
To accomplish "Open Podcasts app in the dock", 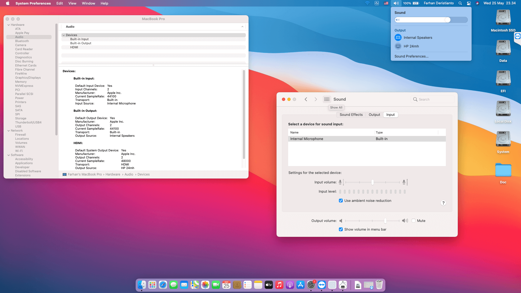I will tap(290, 285).
